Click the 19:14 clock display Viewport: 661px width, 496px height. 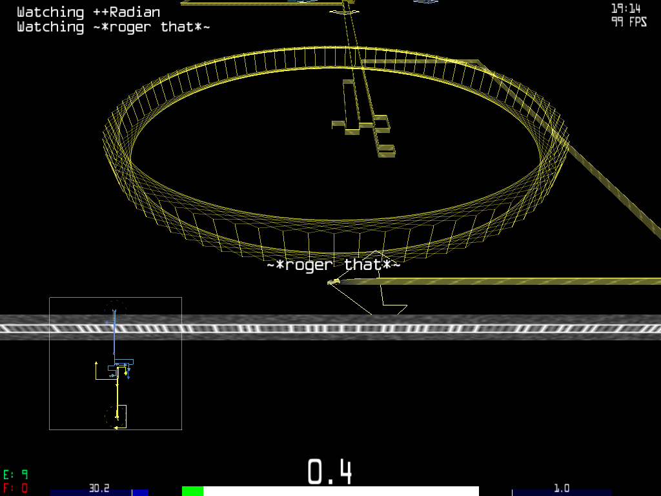point(625,8)
